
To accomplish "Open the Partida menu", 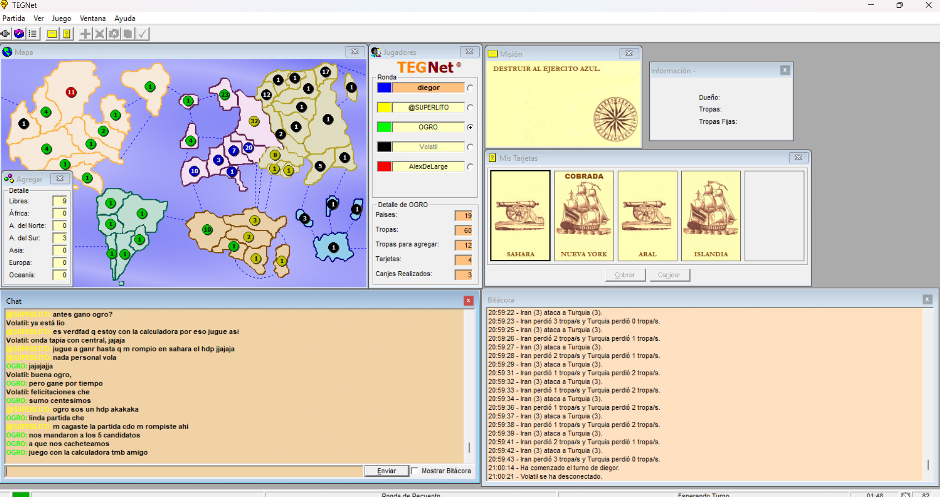I will click(14, 18).
